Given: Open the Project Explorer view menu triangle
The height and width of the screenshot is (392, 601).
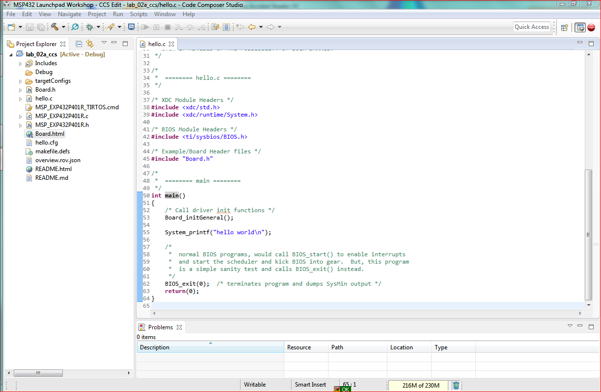Looking at the screenshot, I should pyautogui.click(x=104, y=43).
